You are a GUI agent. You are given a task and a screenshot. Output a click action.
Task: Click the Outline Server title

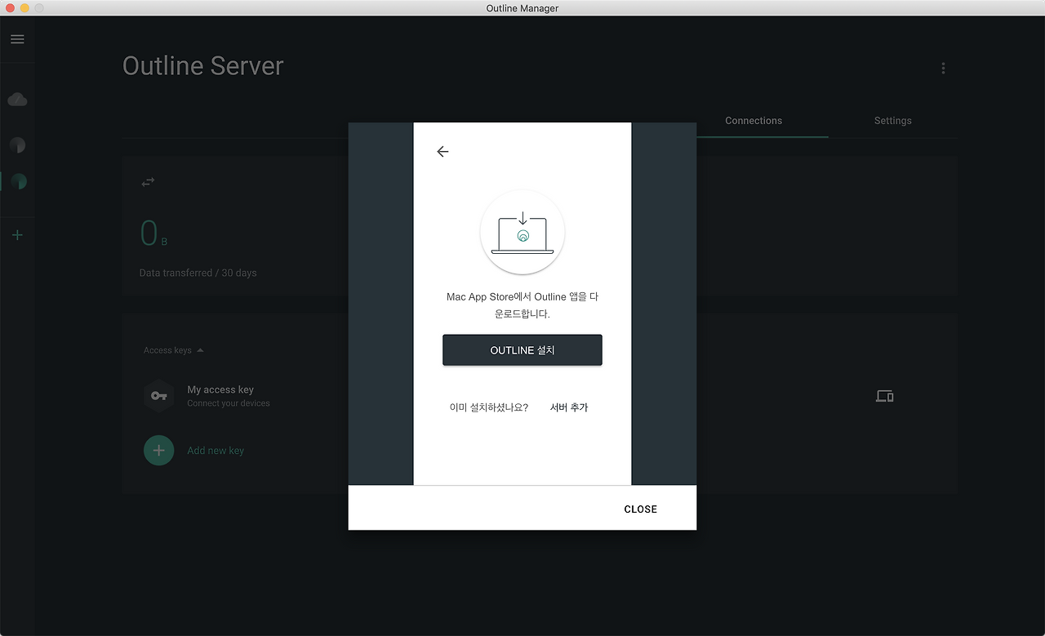click(x=203, y=66)
